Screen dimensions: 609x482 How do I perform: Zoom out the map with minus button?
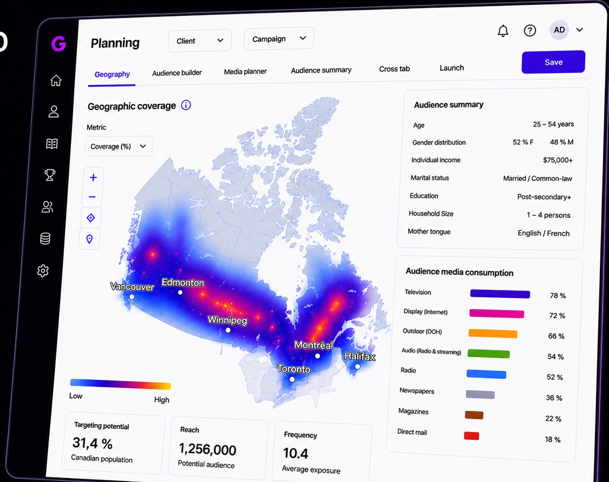(92, 197)
